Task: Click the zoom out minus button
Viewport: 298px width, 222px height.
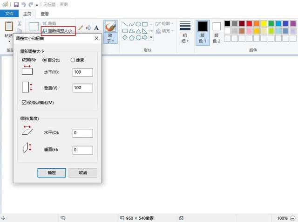Action: pos(293,218)
